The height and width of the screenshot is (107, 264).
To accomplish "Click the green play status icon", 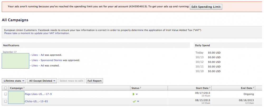I will tap(133, 94).
